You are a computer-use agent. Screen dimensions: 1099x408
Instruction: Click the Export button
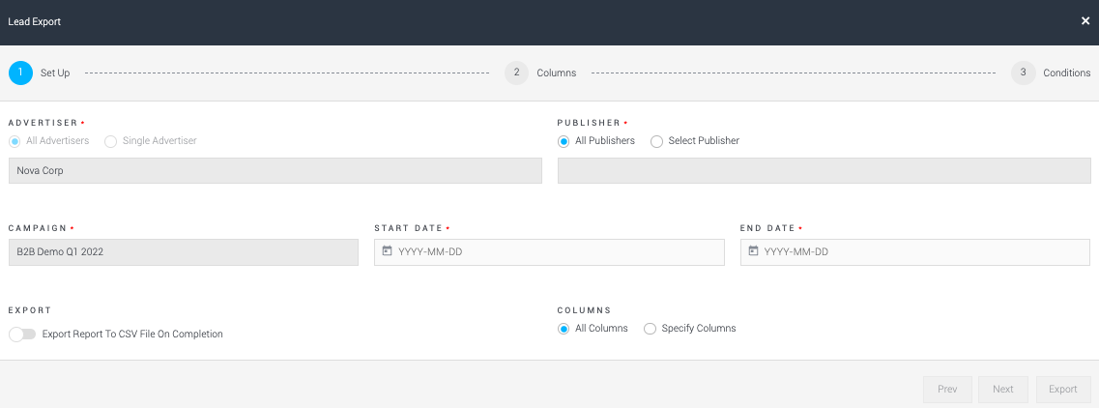[1063, 389]
